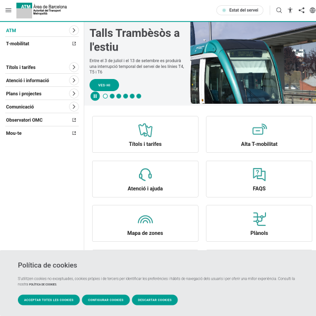Select the first carousel slide dot
The image size is (316, 316).
point(105,96)
